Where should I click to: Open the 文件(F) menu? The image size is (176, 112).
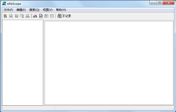8,10
